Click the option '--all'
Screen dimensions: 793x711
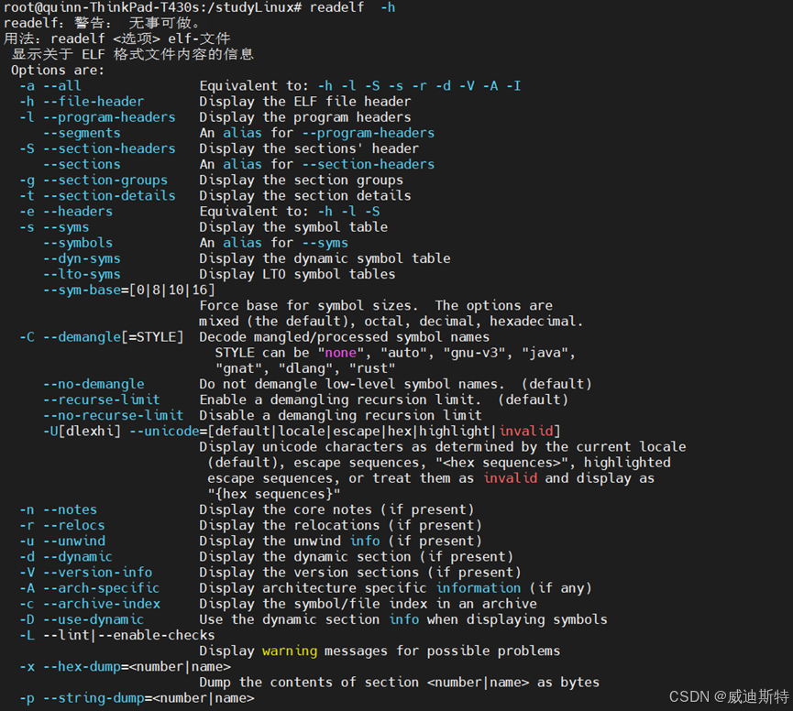click(62, 86)
